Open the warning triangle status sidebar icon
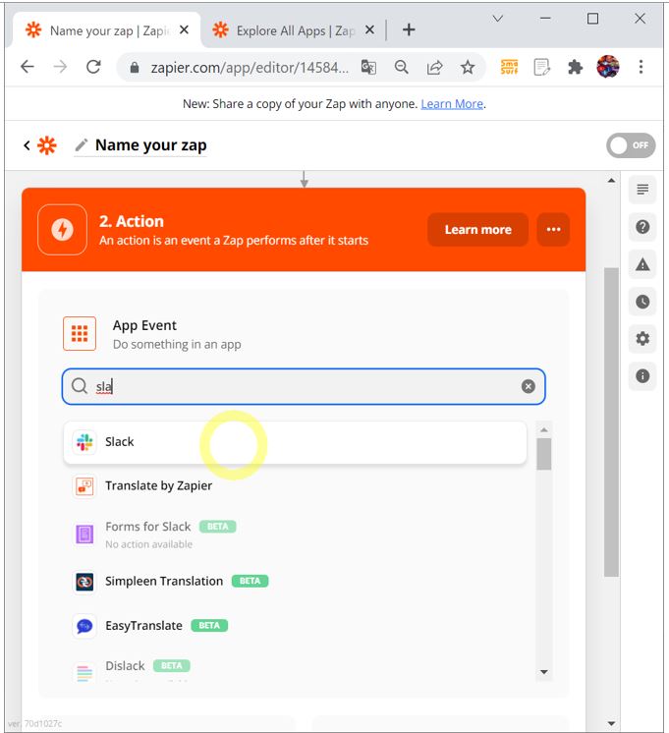The width and height of the screenshot is (669, 733). [x=642, y=264]
